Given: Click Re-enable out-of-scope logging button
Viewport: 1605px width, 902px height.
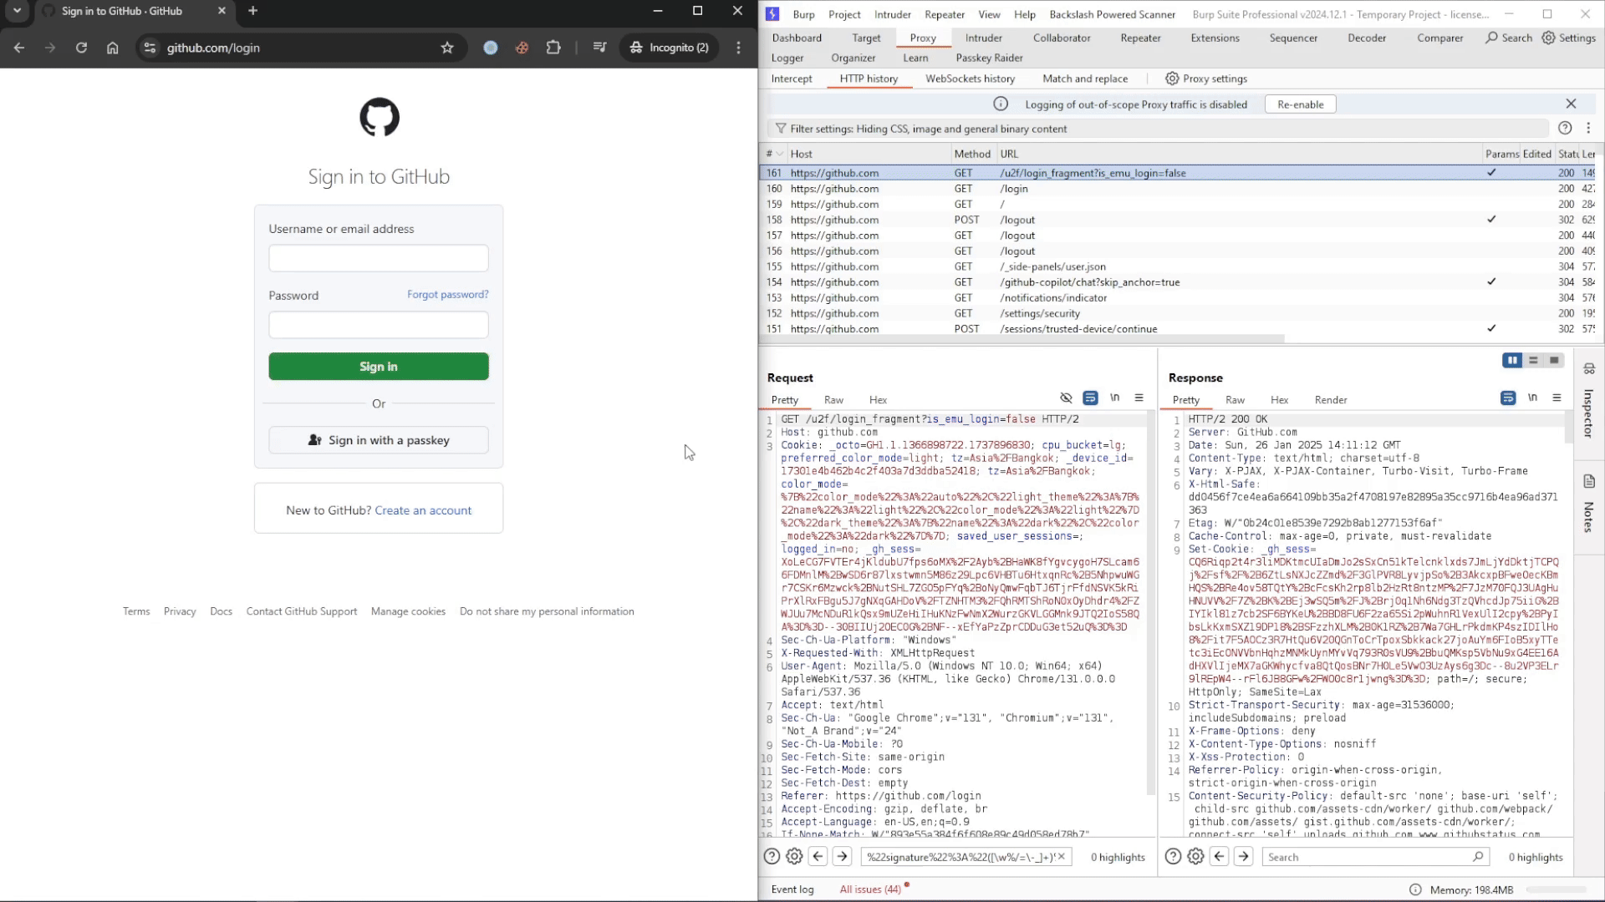Looking at the screenshot, I should (1300, 104).
